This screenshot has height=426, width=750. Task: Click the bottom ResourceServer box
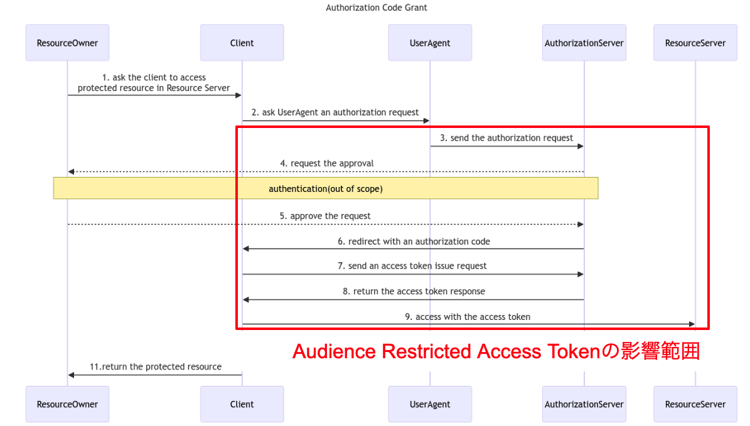(x=695, y=404)
